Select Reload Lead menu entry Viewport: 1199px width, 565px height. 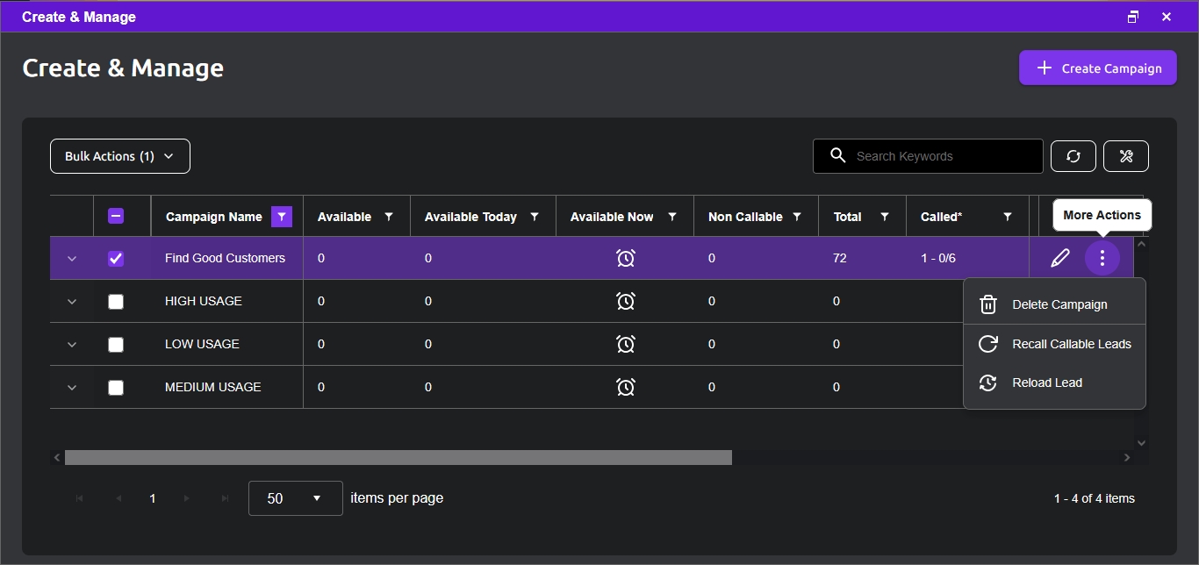point(1054,383)
